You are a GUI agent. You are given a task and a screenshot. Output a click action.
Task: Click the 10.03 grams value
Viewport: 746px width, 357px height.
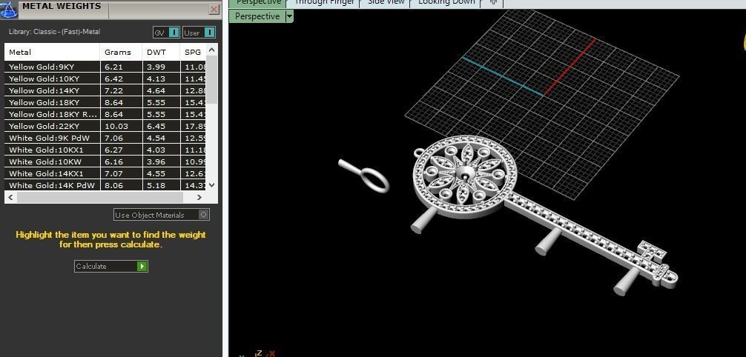tap(116, 127)
